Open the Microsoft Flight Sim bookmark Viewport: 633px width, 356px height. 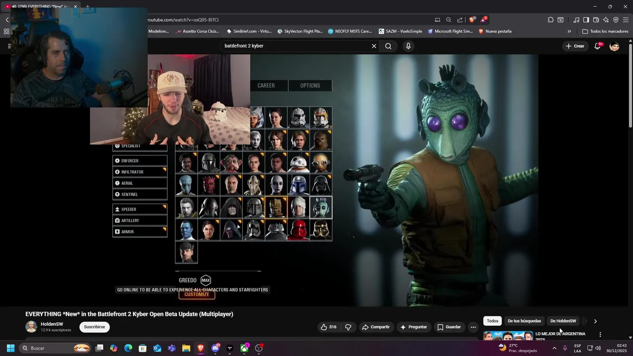tap(451, 31)
